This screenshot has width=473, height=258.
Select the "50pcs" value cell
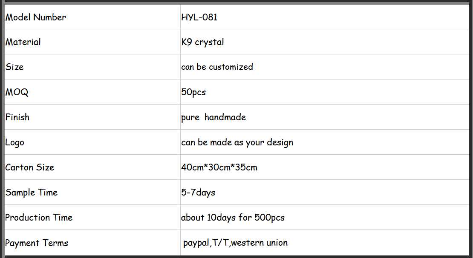[193, 92]
